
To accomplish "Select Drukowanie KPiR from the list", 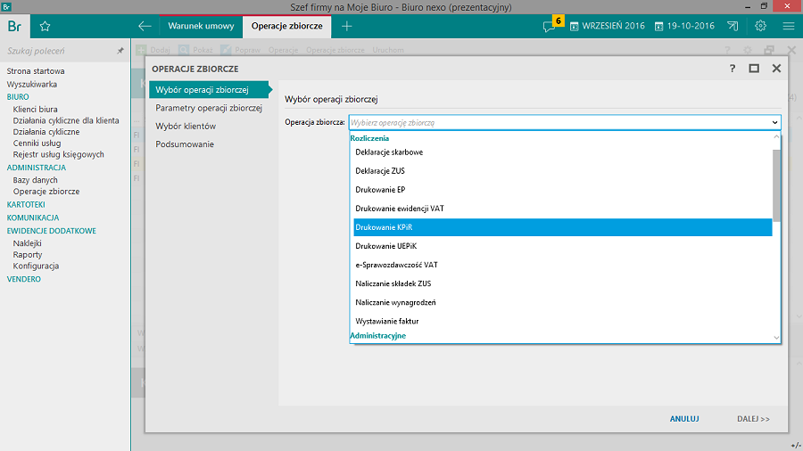I will pyautogui.click(x=562, y=227).
